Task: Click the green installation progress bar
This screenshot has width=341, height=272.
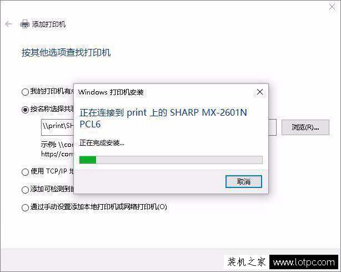Action: point(171,160)
